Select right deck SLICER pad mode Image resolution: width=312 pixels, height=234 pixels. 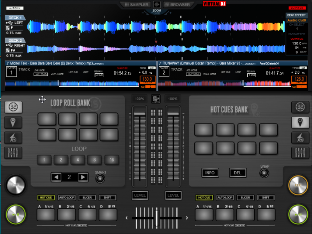click(x=245, y=198)
